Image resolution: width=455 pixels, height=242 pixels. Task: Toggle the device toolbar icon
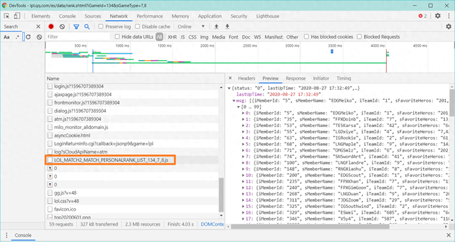click(x=17, y=16)
